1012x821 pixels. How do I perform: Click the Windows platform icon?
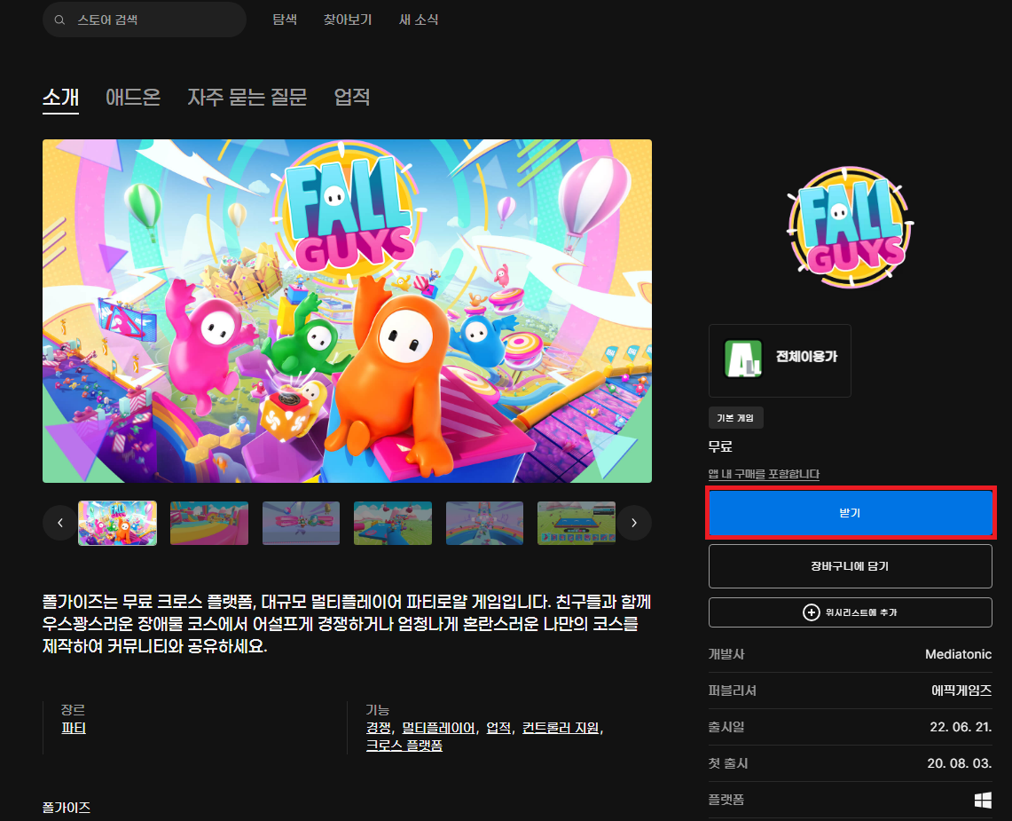983,801
